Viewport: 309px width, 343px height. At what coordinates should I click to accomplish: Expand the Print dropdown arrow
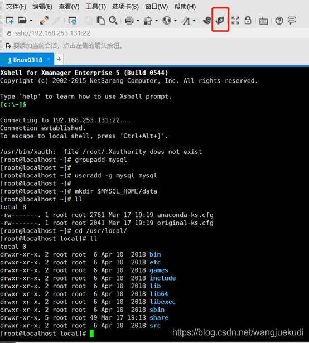(x=138, y=21)
